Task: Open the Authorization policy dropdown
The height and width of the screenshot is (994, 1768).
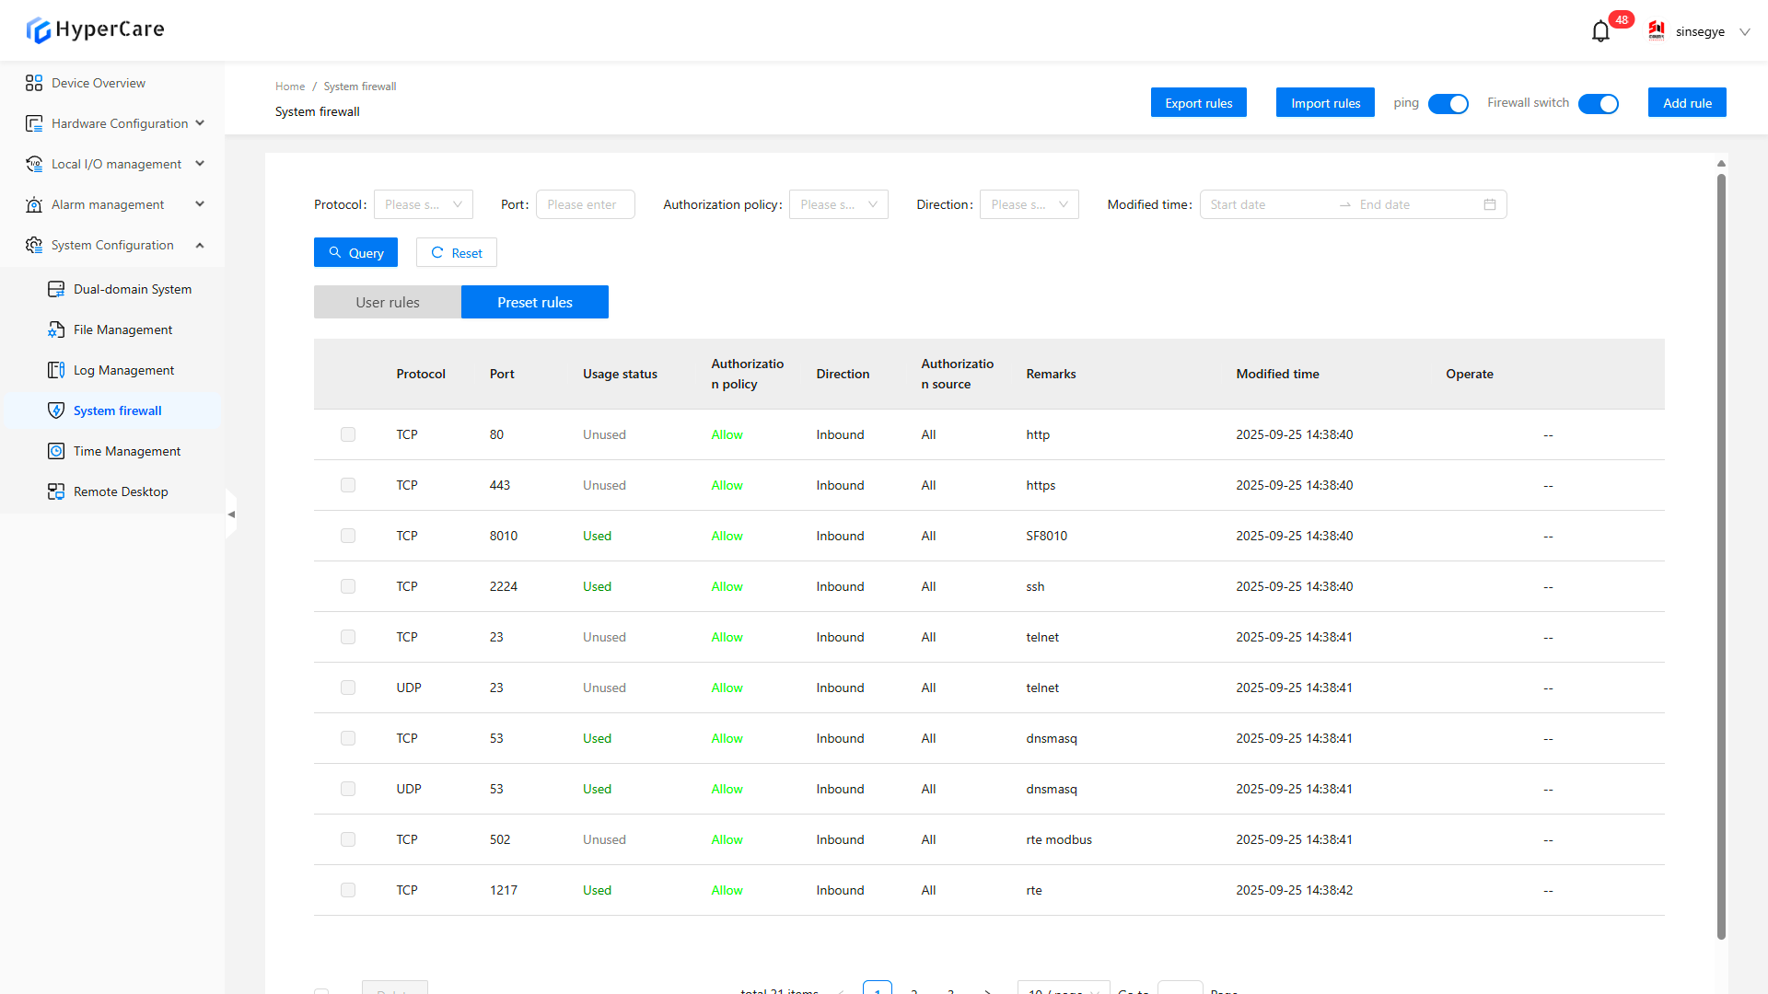Action: (838, 204)
